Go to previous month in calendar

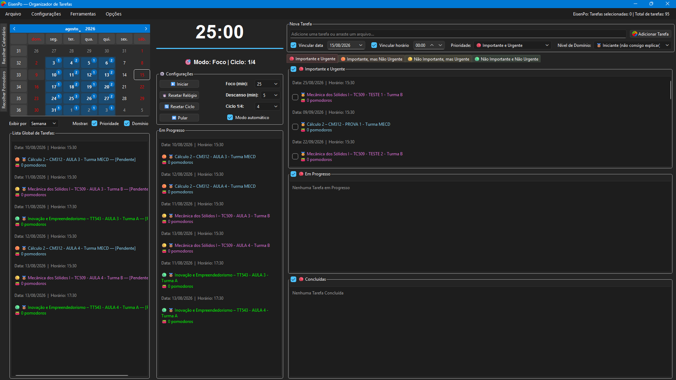tap(14, 29)
